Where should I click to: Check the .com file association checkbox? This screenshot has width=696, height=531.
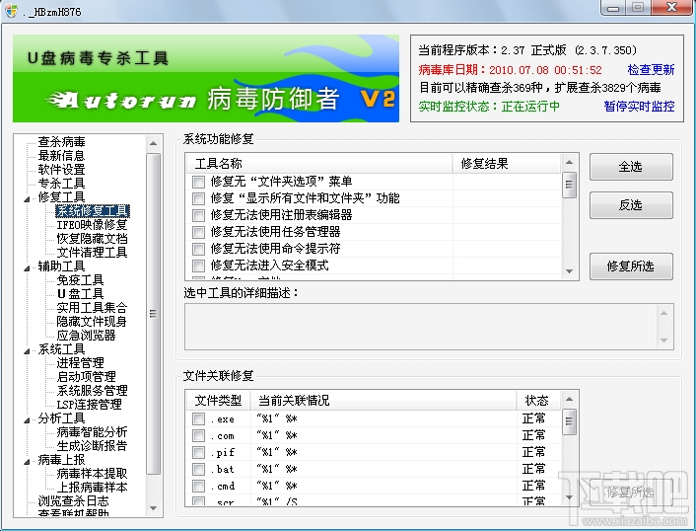click(198, 436)
